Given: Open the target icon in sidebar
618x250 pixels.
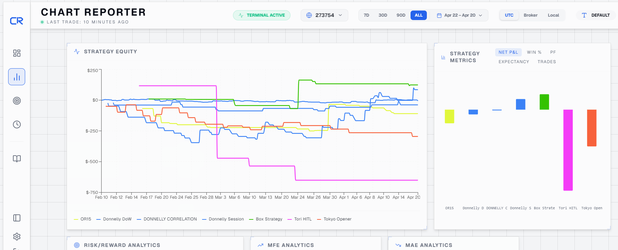Looking at the screenshot, I should (x=17, y=101).
